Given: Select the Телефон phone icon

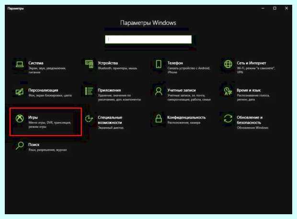Looking at the screenshot, I should click(x=159, y=64).
